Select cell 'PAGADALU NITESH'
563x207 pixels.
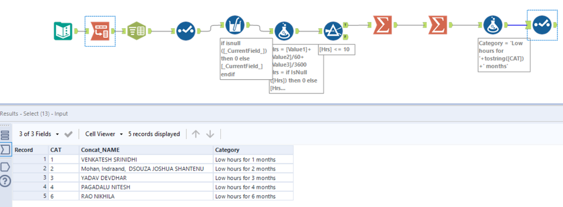146,187
